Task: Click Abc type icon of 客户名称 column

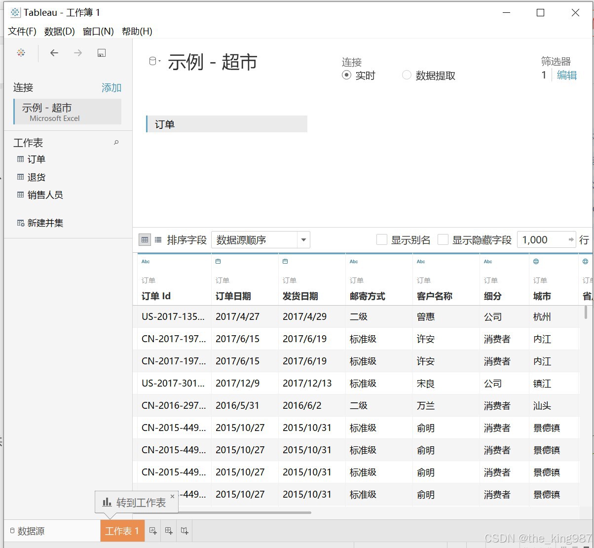Action: click(421, 262)
